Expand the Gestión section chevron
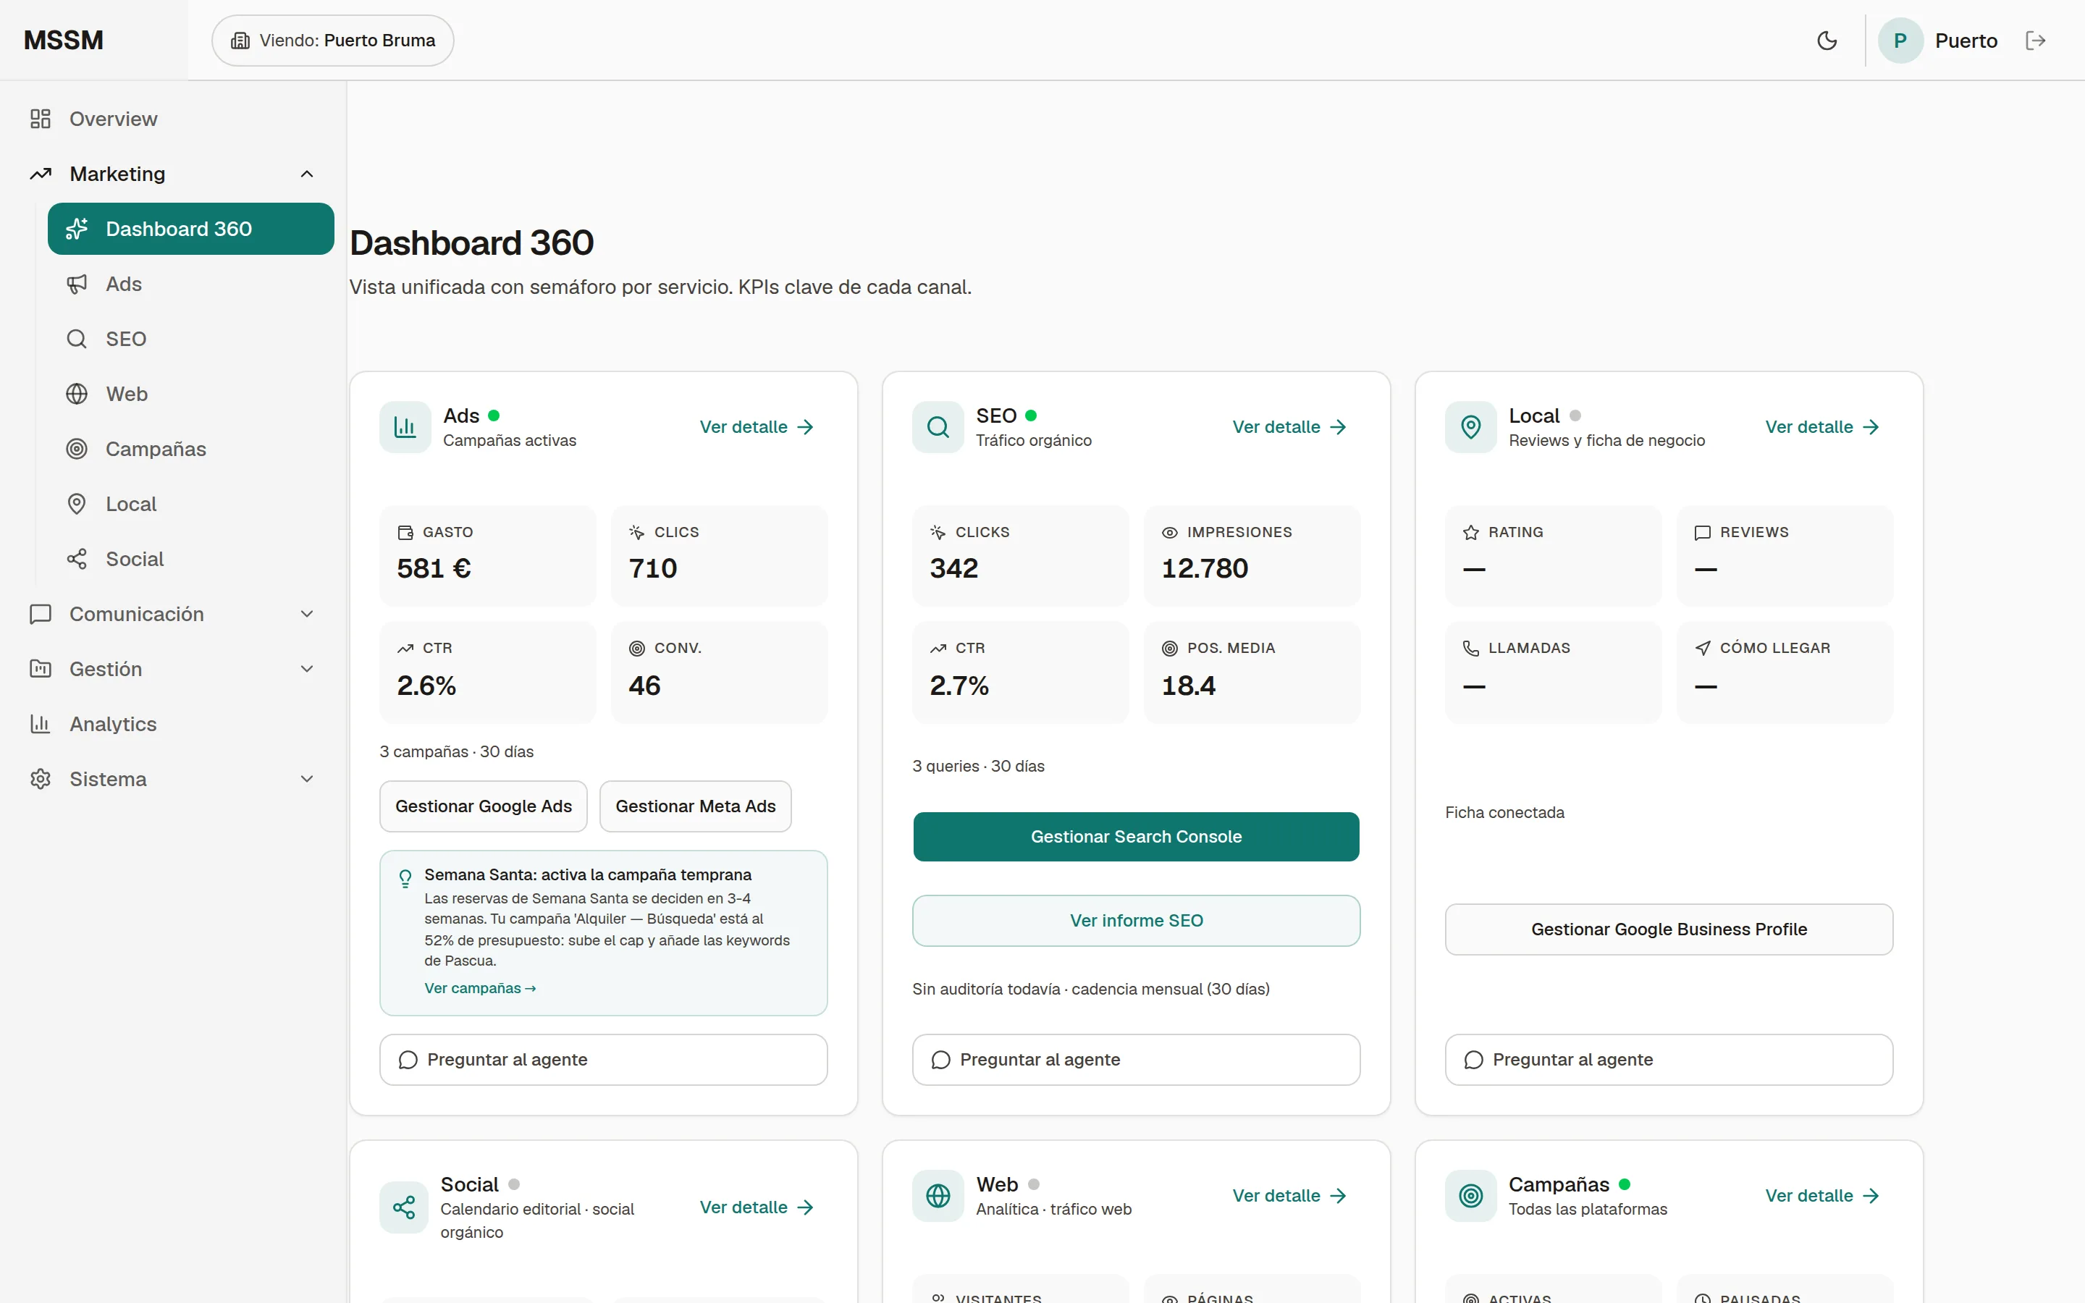 click(307, 669)
